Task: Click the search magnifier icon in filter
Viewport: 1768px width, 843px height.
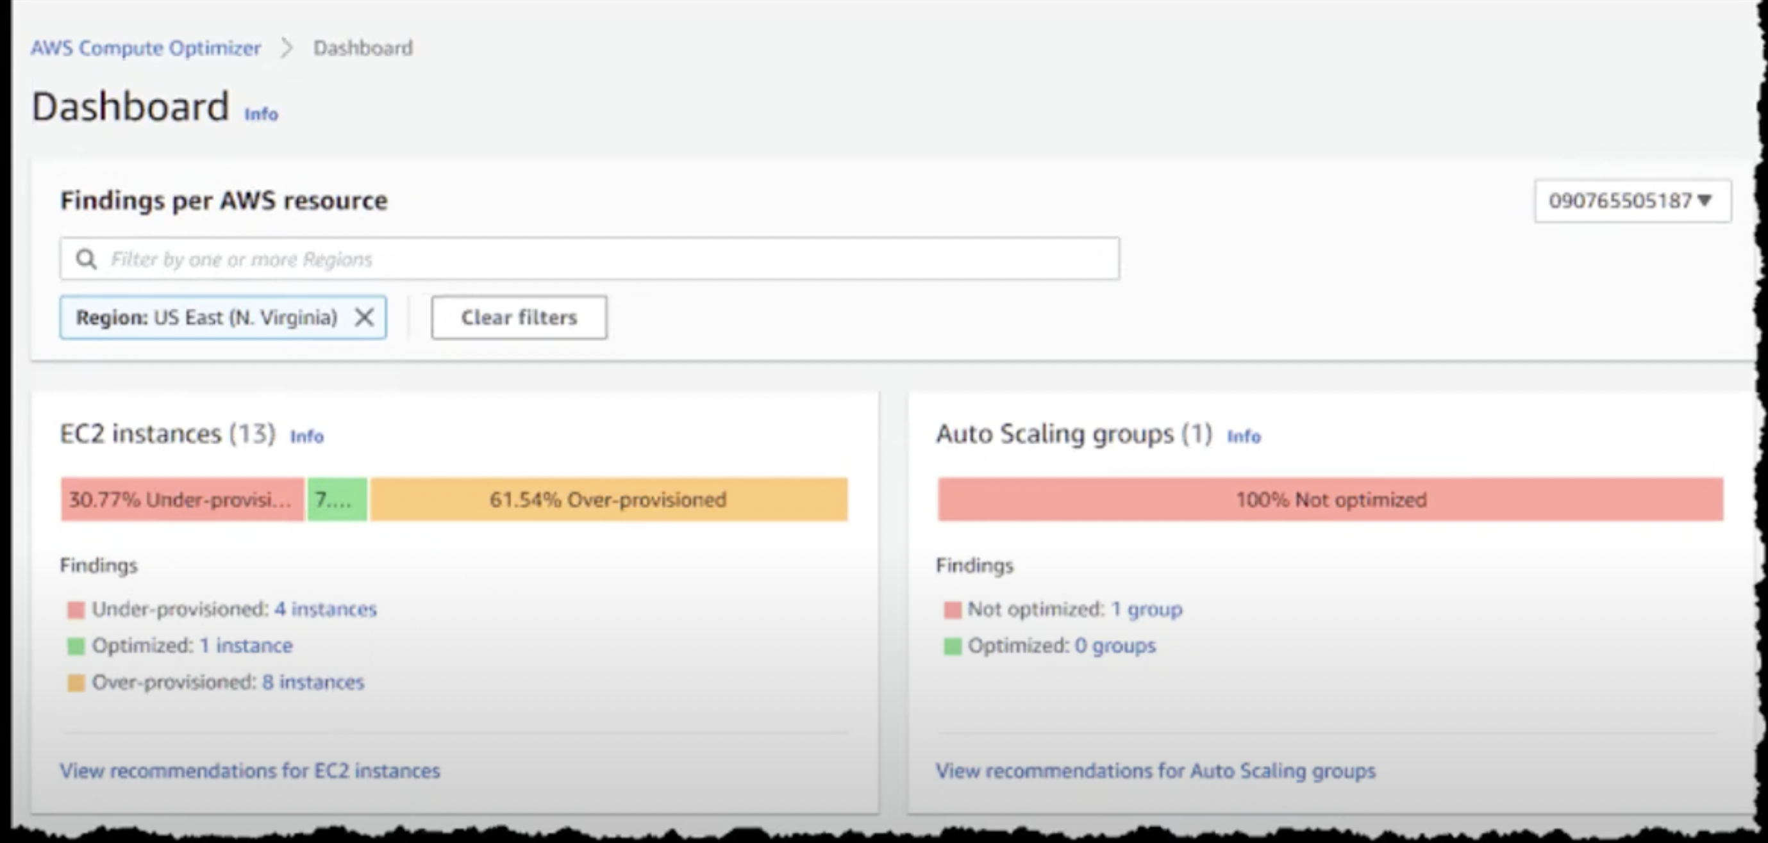Action: click(x=87, y=259)
